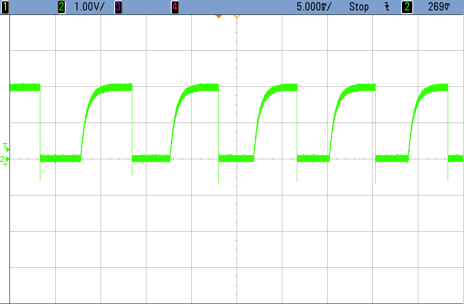Click the center of the graticule crosshair
The image size is (464, 304).
point(237,159)
